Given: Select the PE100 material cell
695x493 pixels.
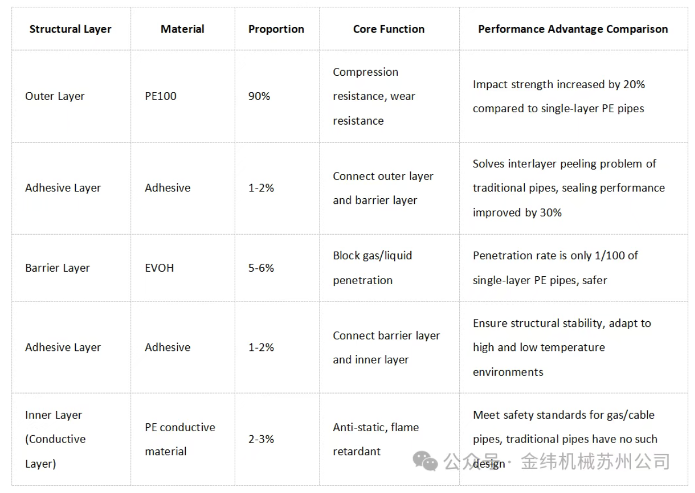Looking at the screenshot, I should click(x=161, y=96).
